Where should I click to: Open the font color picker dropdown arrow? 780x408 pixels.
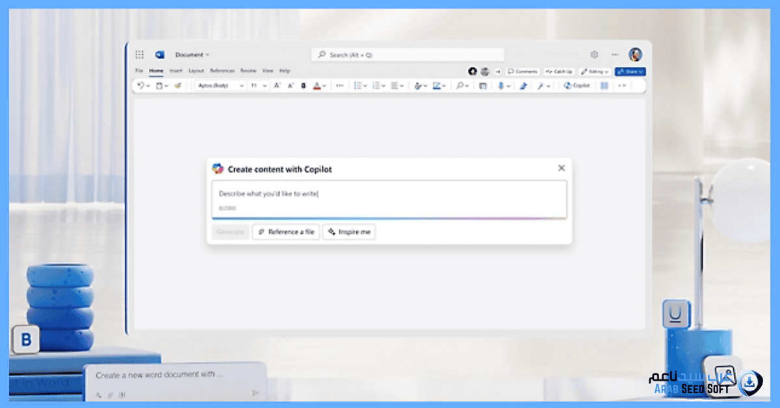point(324,85)
